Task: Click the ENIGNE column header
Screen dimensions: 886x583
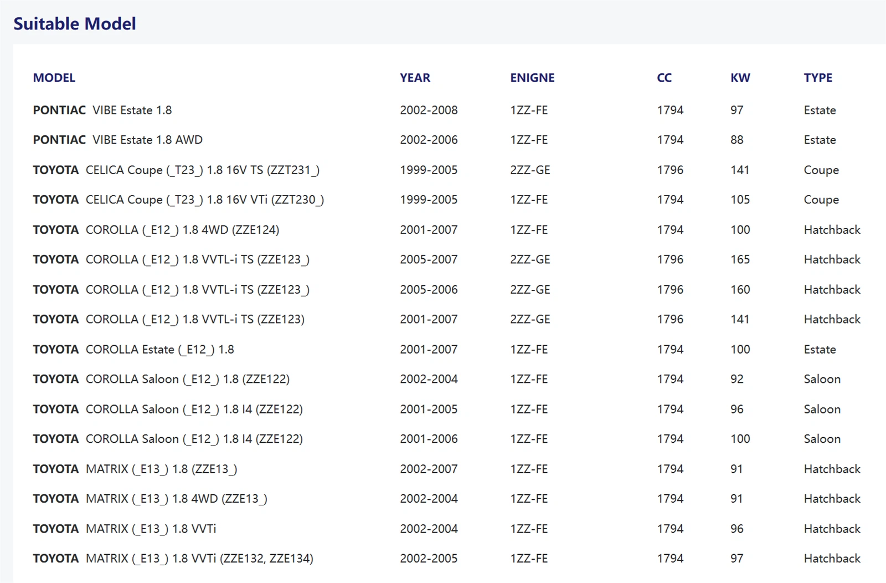Action: tap(532, 78)
